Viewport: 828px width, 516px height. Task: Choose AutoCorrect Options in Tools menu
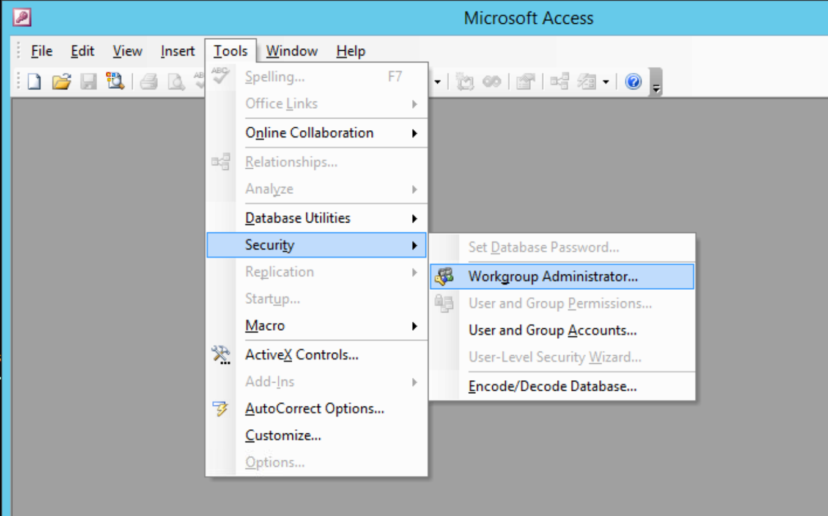pyautogui.click(x=317, y=409)
